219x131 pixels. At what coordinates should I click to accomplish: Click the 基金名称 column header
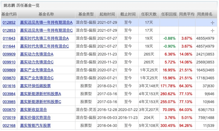point(46,14)
